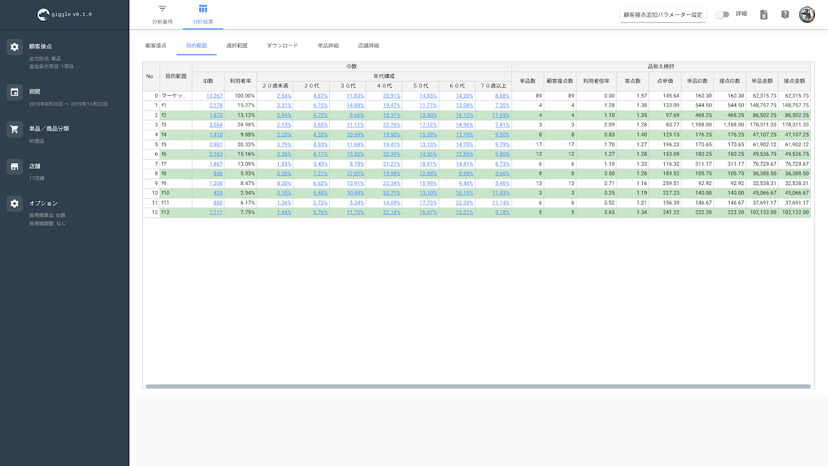
Task: Select the f5 row name cell
Action: tap(175, 144)
